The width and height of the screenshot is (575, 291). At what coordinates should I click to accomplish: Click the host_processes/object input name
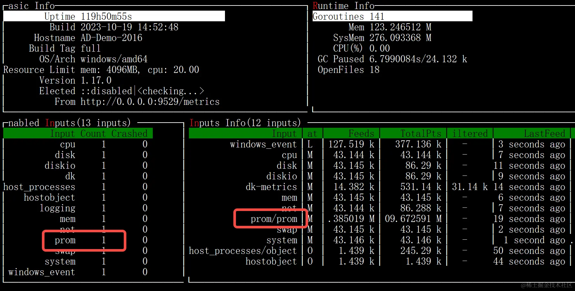point(243,250)
